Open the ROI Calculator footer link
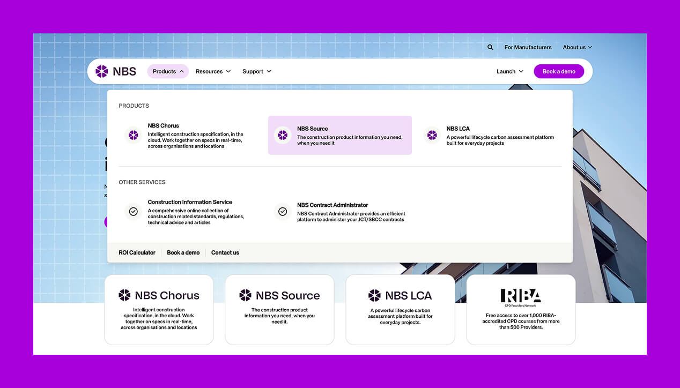The image size is (680, 388). click(x=137, y=252)
